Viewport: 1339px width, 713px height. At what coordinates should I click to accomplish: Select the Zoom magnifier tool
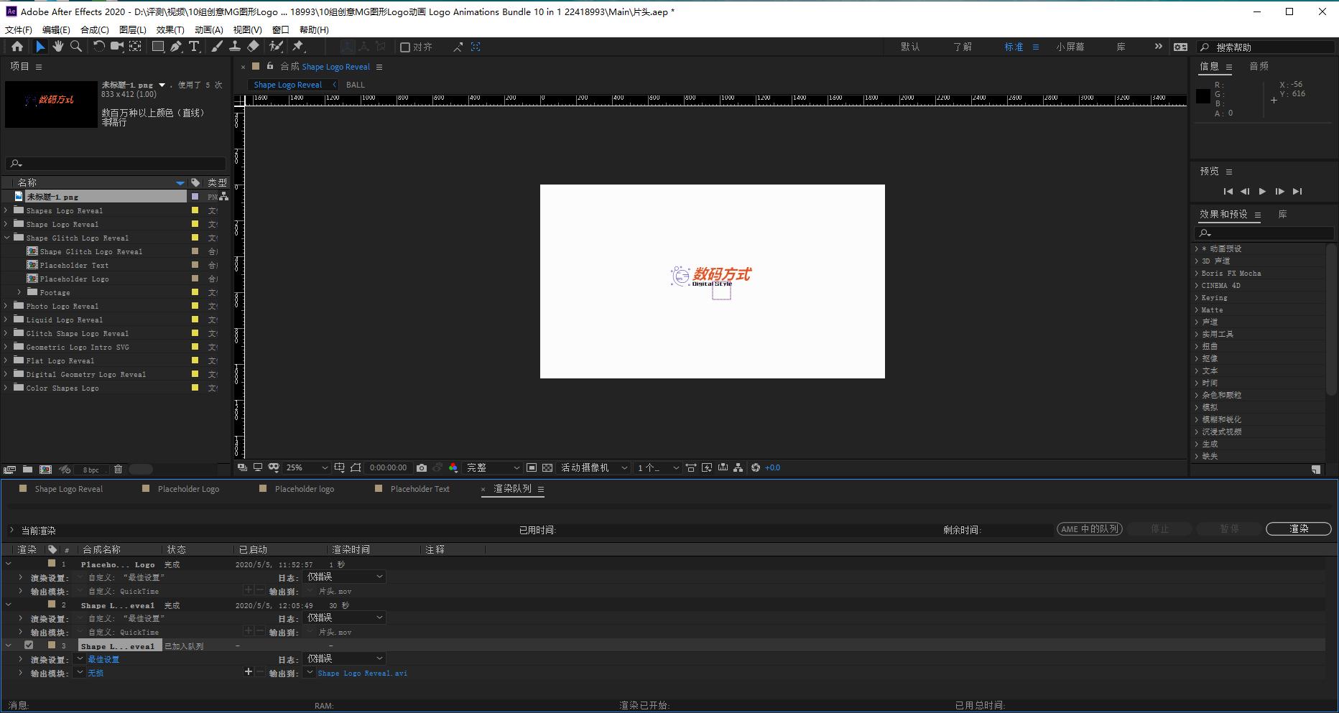click(75, 47)
